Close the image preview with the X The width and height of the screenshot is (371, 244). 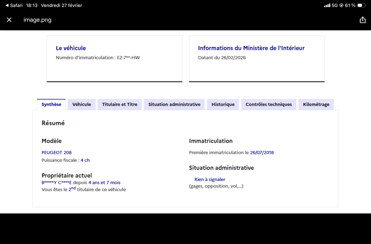9,20
